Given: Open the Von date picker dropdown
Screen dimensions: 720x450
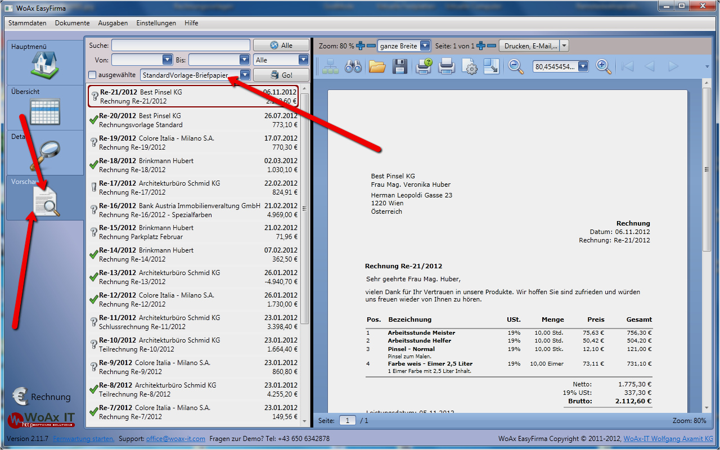Looking at the screenshot, I should pos(167,59).
